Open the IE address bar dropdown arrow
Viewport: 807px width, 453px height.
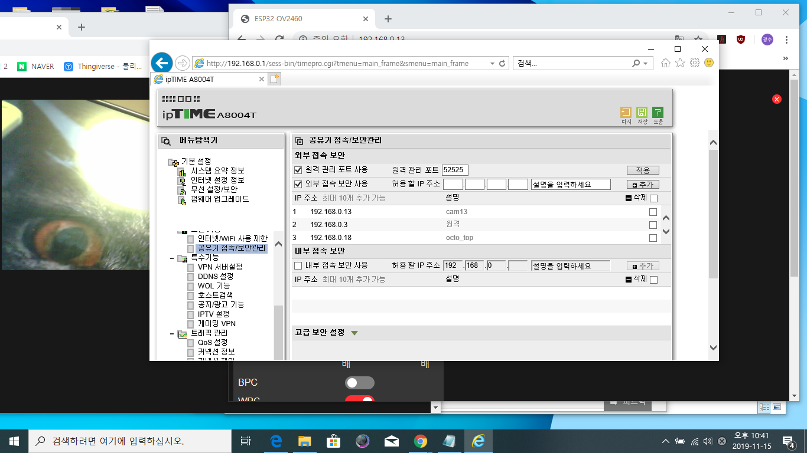(x=492, y=63)
